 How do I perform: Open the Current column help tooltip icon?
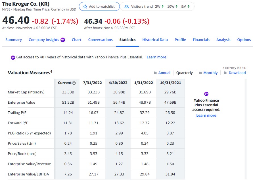pyautogui.click(x=74, y=83)
